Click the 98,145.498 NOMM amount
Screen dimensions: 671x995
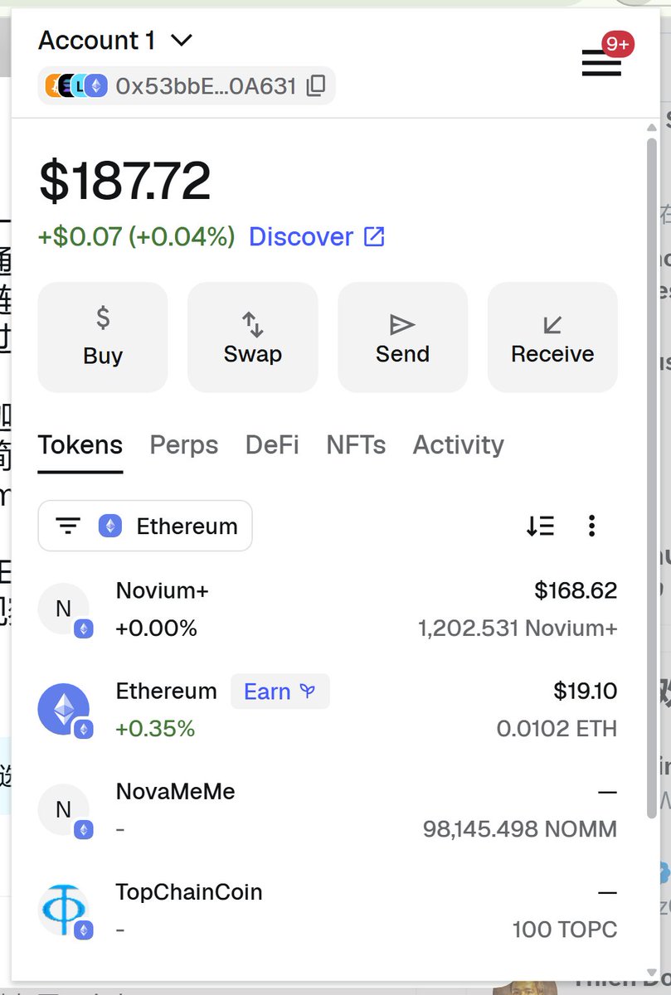(x=520, y=829)
